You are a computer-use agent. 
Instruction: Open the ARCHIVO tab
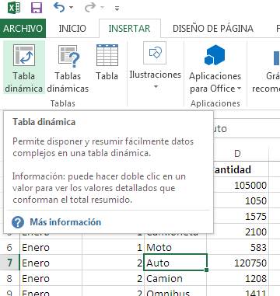coord(23,28)
